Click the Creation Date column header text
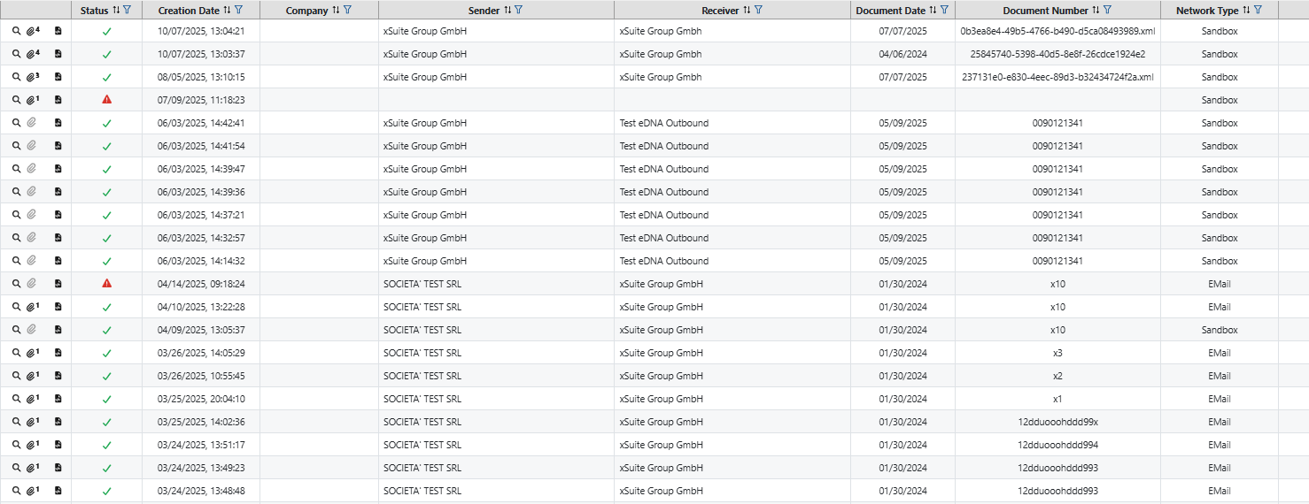This screenshot has height=504, width=1309. (189, 11)
